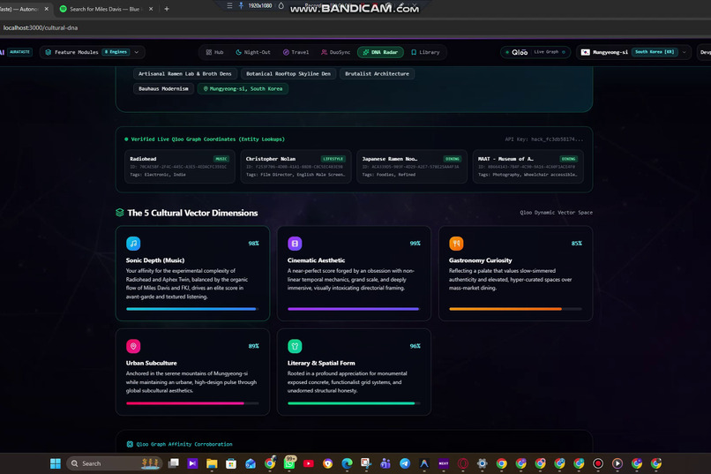Open Microsoft Store from the taskbar
This screenshot has width=711, height=474.
[231, 463]
